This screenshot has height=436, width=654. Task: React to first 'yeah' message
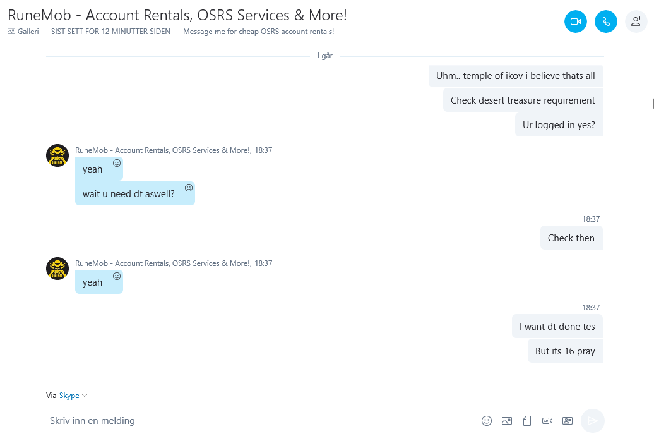click(x=117, y=163)
